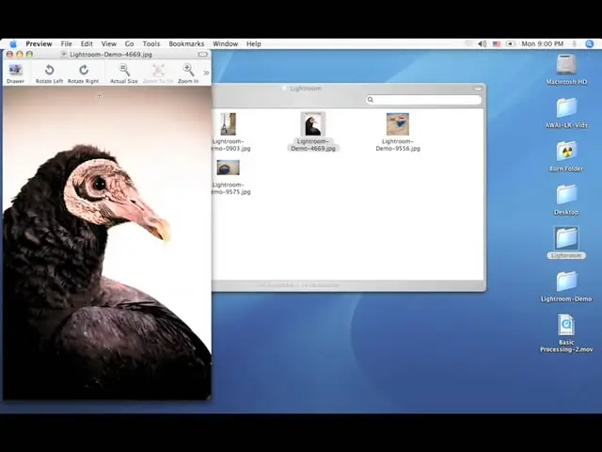Open the Edit menu
Image resolution: width=602 pixels, height=452 pixels.
tap(87, 44)
